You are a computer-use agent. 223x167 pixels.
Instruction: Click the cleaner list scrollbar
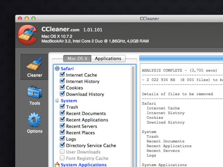pos(133,117)
